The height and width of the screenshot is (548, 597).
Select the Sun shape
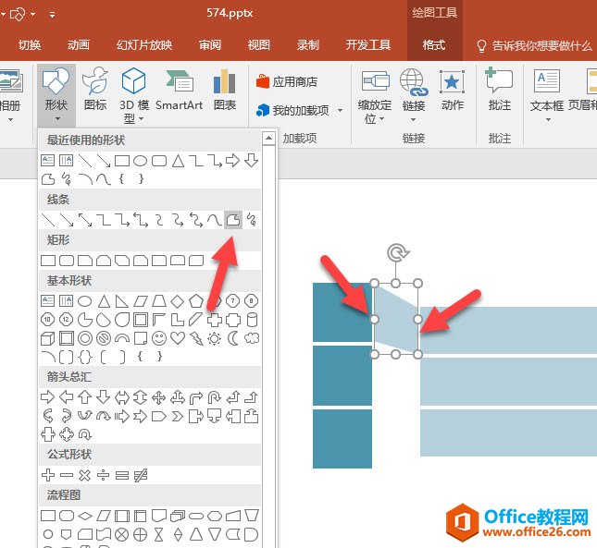pyautogui.click(x=215, y=338)
